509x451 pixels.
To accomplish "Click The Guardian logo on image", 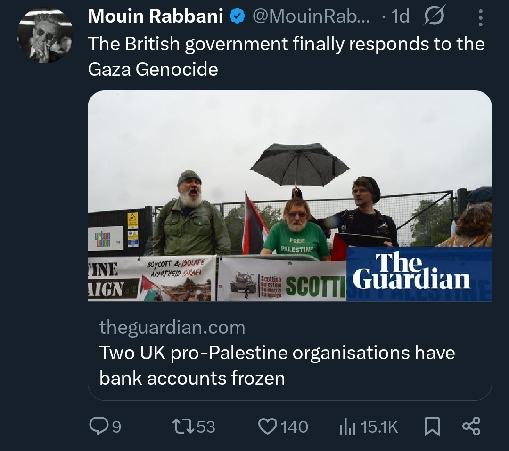I will [x=413, y=271].
